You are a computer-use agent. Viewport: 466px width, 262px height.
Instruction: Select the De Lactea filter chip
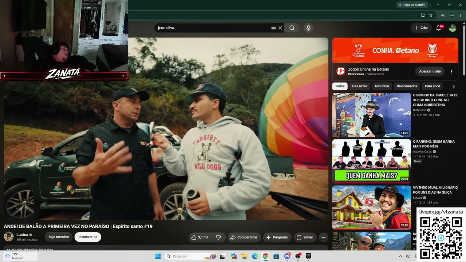pyautogui.click(x=360, y=86)
